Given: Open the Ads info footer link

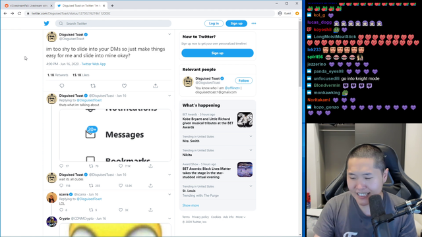Looking at the screenshot, I should pyautogui.click(x=228, y=217).
